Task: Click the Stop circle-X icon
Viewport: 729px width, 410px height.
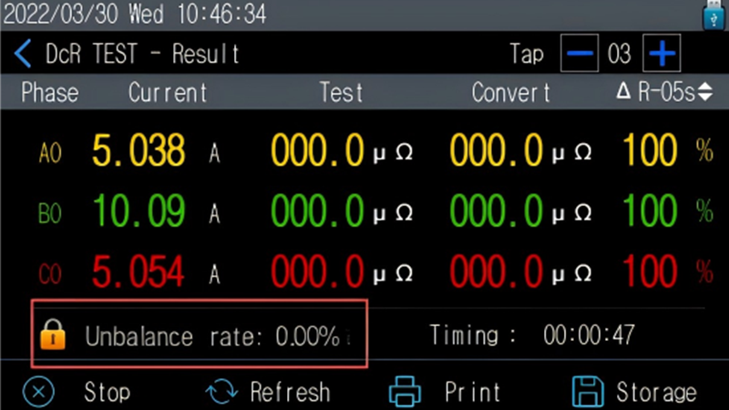Action: pos(37,392)
